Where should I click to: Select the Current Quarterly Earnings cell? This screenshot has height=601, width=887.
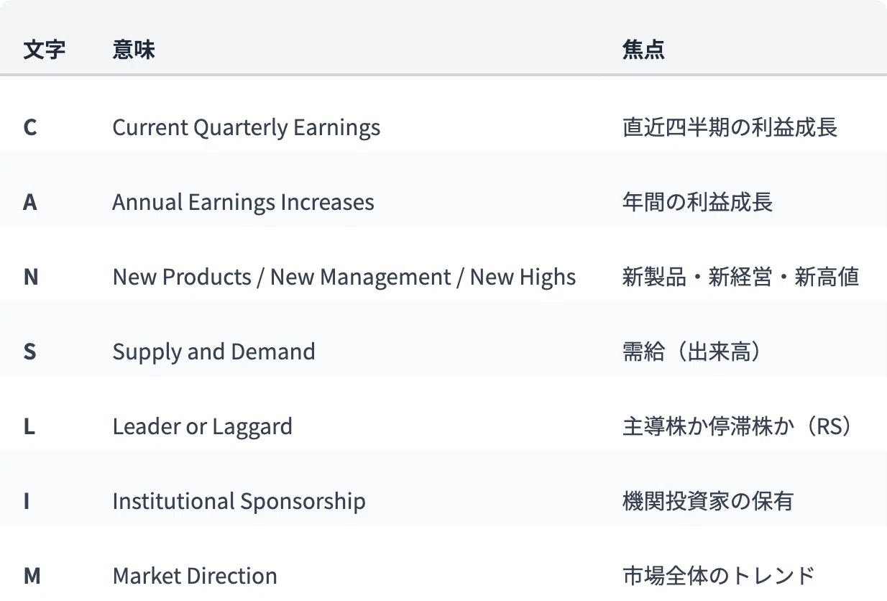(247, 128)
